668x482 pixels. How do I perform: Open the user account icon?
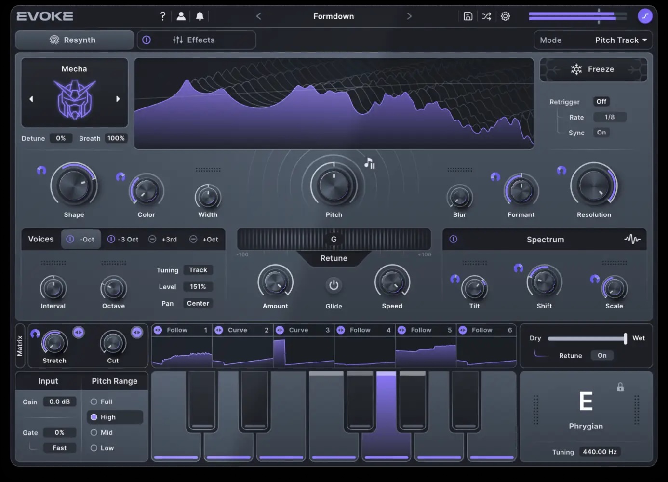(x=181, y=16)
